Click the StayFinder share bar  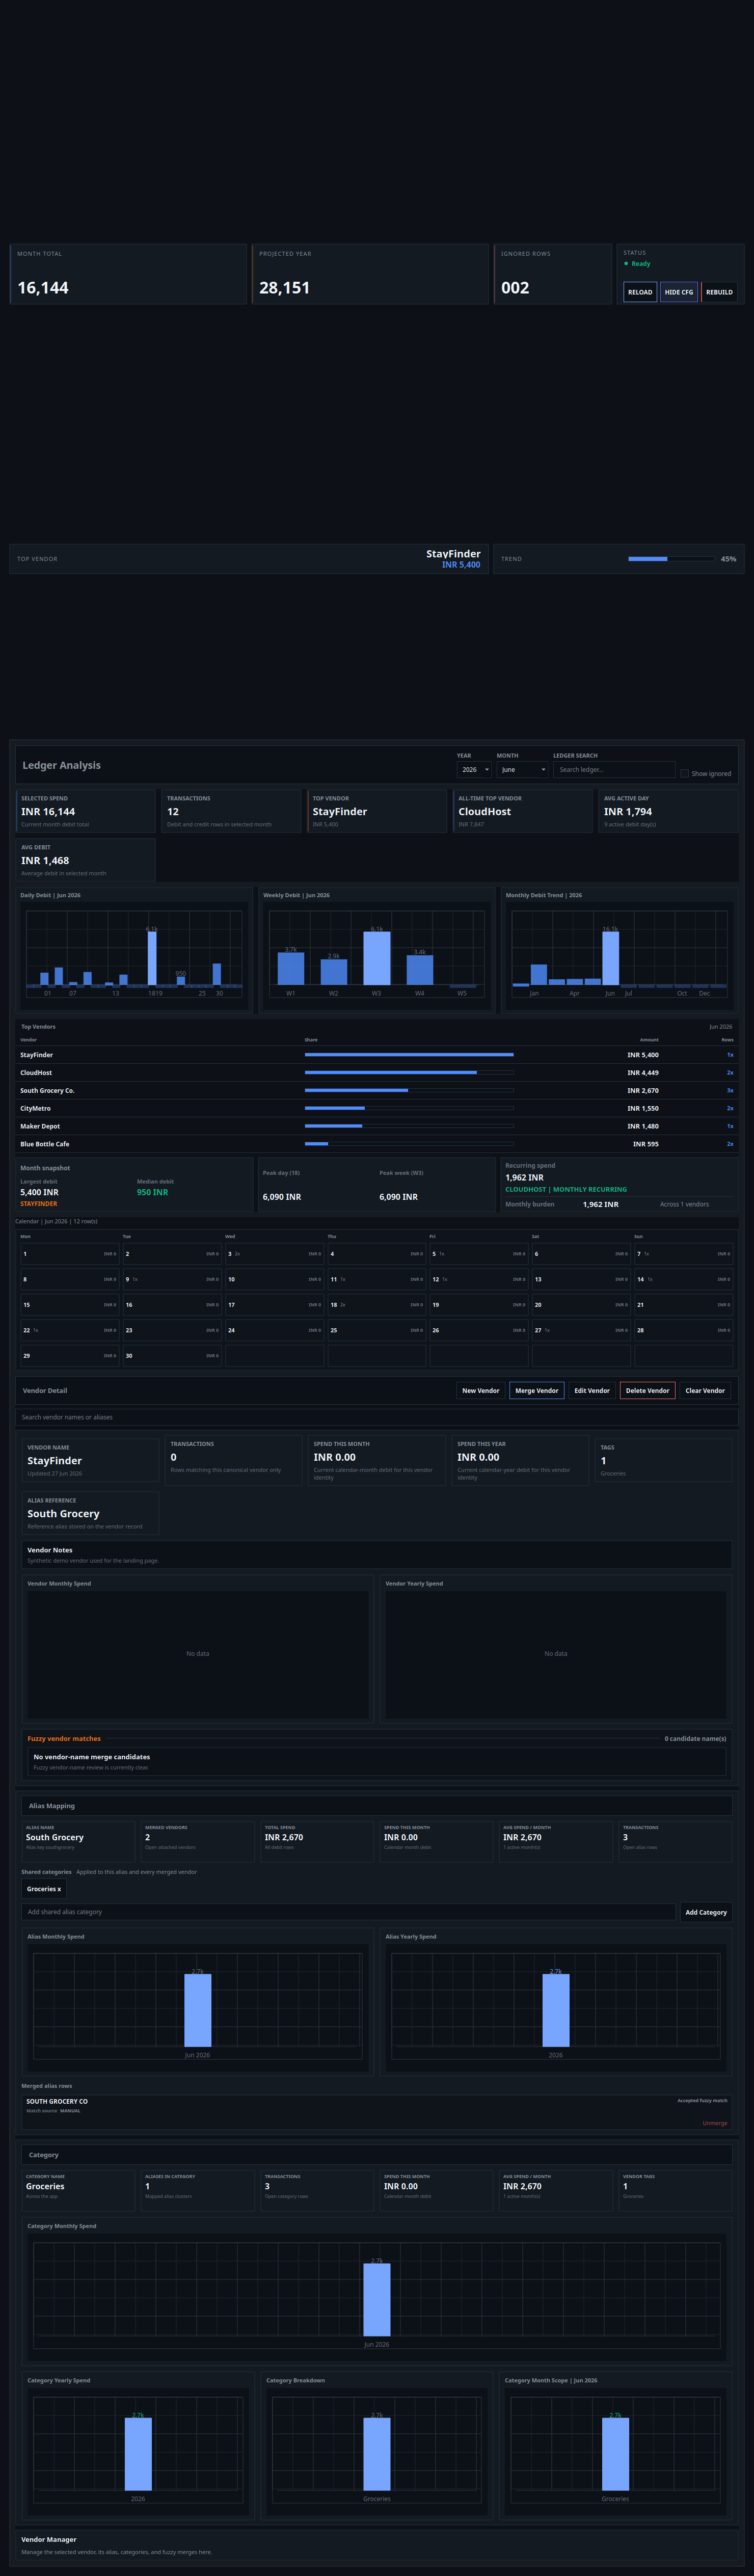(x=409, y=1055)
